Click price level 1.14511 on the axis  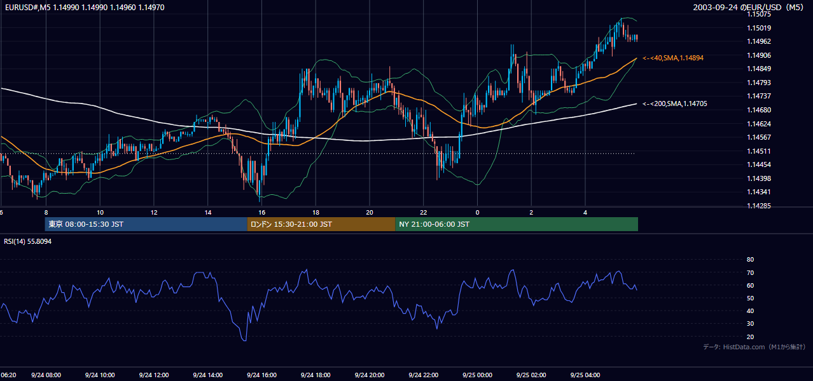(759, 151)
